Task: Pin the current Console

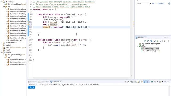Action: [152, 82]
